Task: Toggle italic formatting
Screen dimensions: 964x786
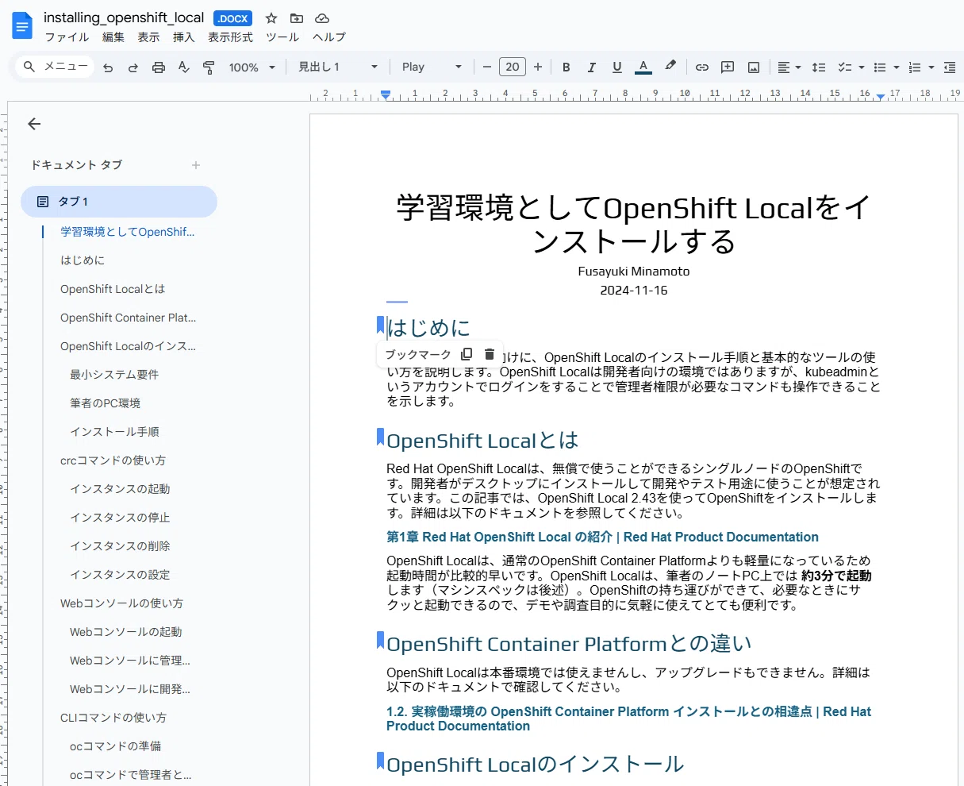Action: click(x=591, y=67)
